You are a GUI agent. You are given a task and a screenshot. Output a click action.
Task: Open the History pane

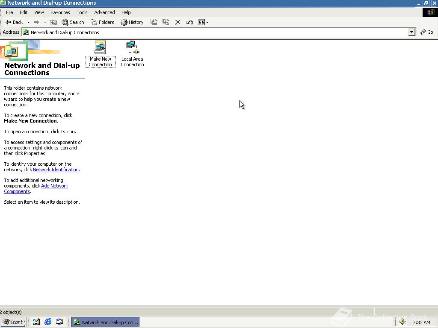(x=132, y=22)
